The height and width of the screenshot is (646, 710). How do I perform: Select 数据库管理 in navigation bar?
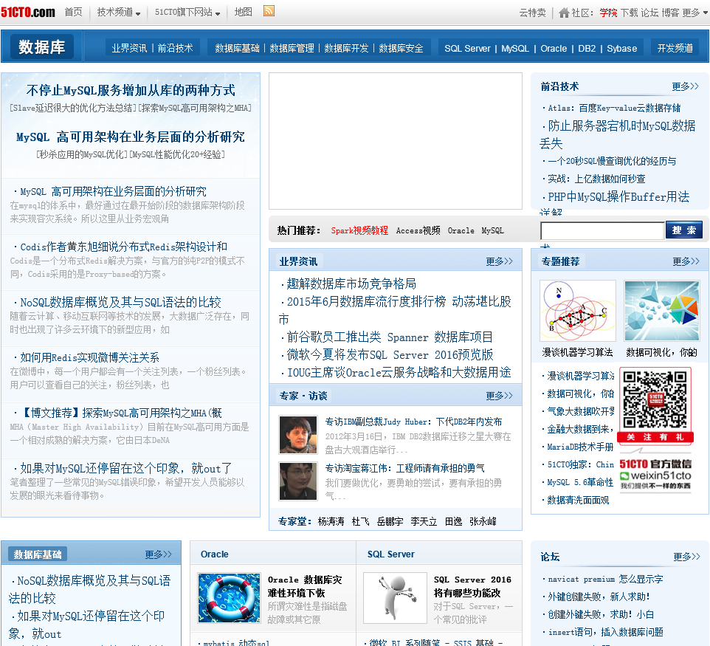pyautogui.click(x=292, y=48)
